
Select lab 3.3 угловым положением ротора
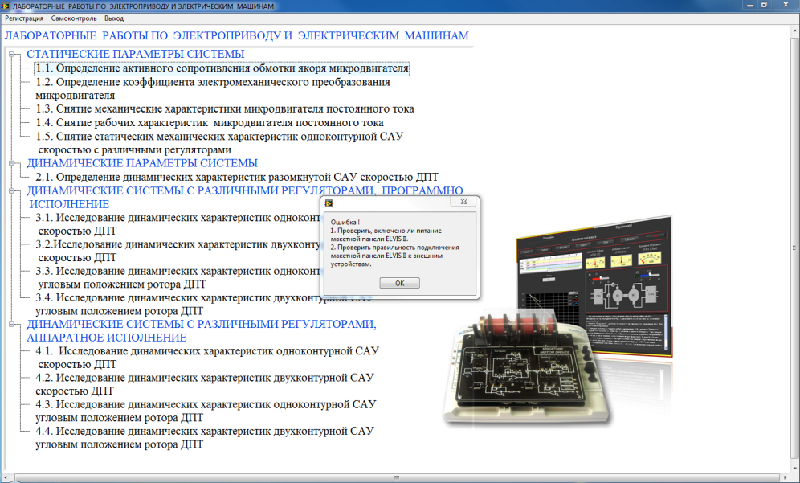[x=178, y=277]
